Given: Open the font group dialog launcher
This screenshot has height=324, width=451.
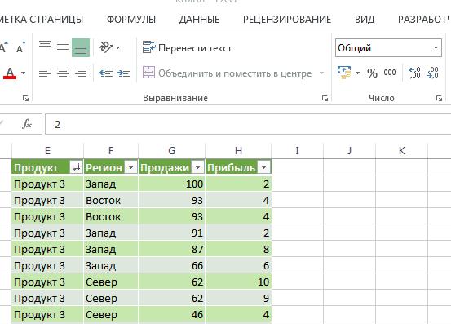Looking at the screenshot, I should click(25, 99).
